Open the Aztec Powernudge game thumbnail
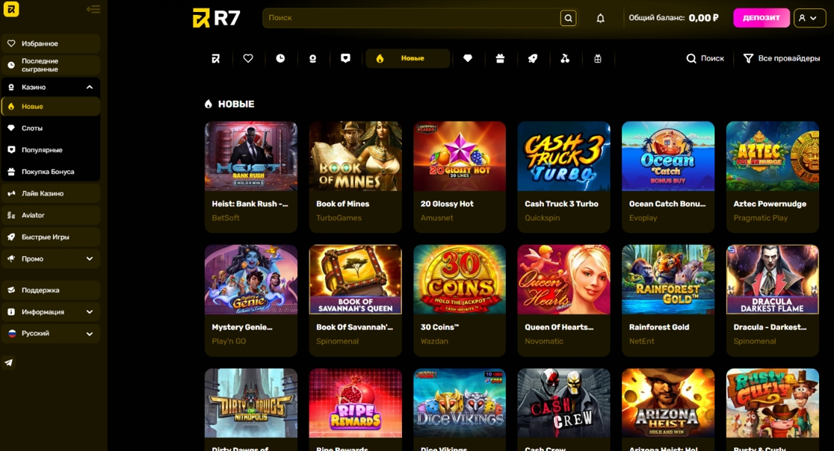This screenshot has width=834, height=451. pos(772,156)
